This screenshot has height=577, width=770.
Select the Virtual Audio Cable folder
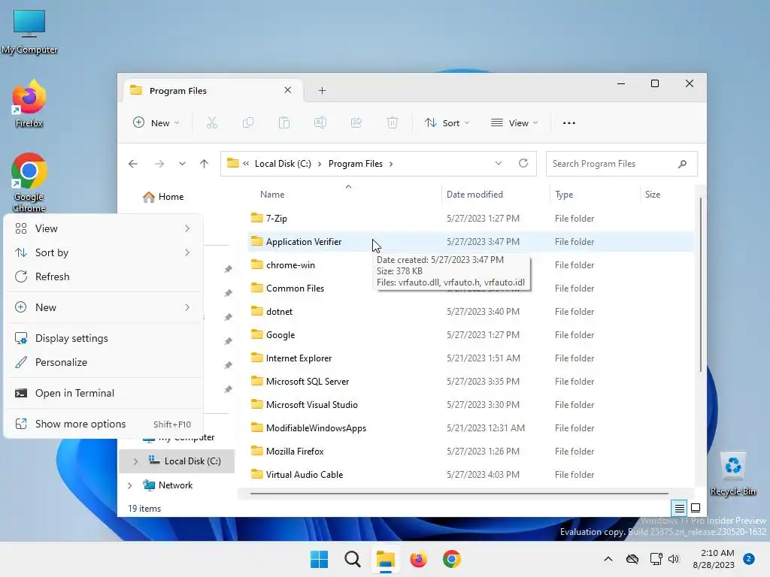[471, 475]
